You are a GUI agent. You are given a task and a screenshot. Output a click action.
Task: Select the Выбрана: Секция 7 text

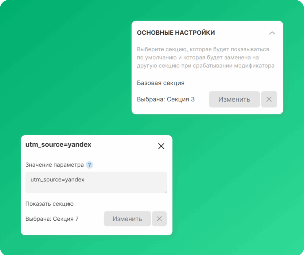(x=52, y=219)
